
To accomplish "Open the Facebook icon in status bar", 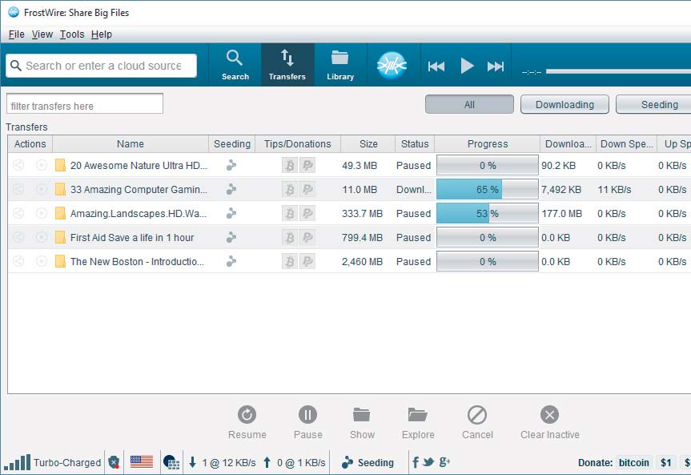I will [415, 461].
